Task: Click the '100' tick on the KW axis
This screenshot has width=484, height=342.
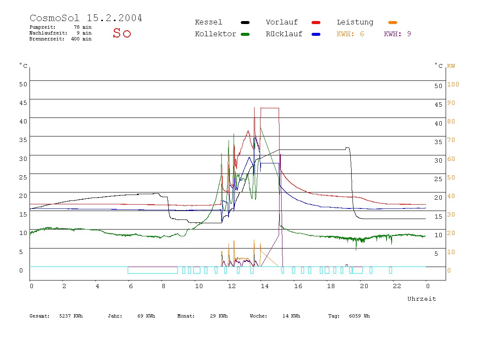Action: [x=453, y=84]
